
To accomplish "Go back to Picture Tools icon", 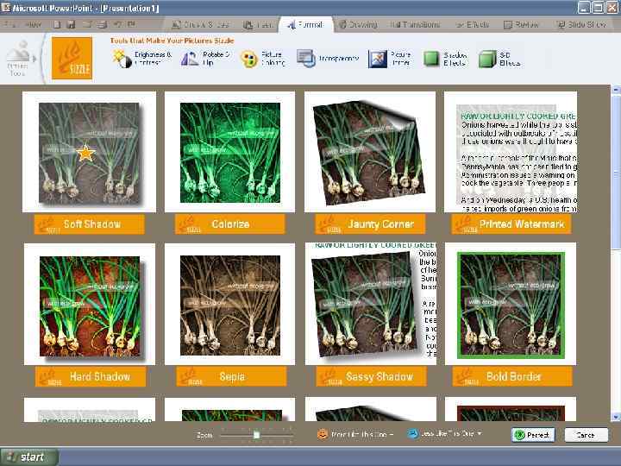I will pyautogui.click(x=18, y=59).
